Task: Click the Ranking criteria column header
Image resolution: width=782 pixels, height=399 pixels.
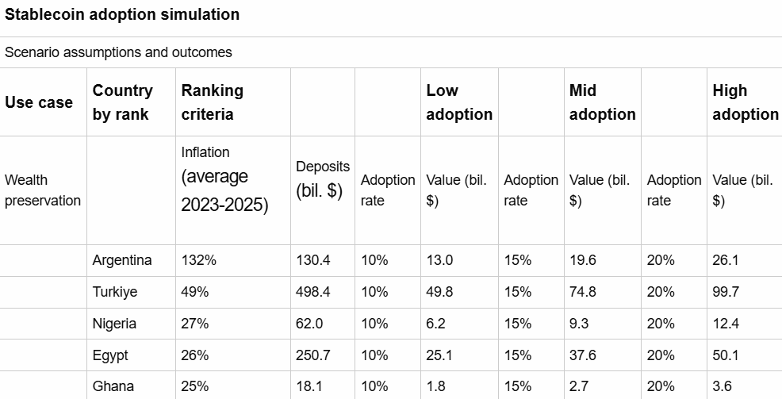Action: click(x=213, y=102)
